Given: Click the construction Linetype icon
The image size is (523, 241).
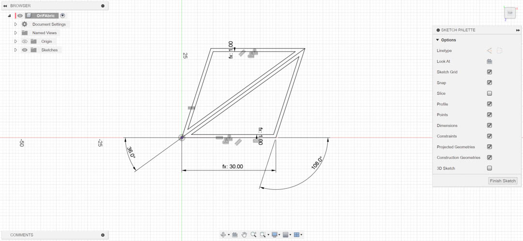Looking at the screenshot, I should tap(499, 51).
